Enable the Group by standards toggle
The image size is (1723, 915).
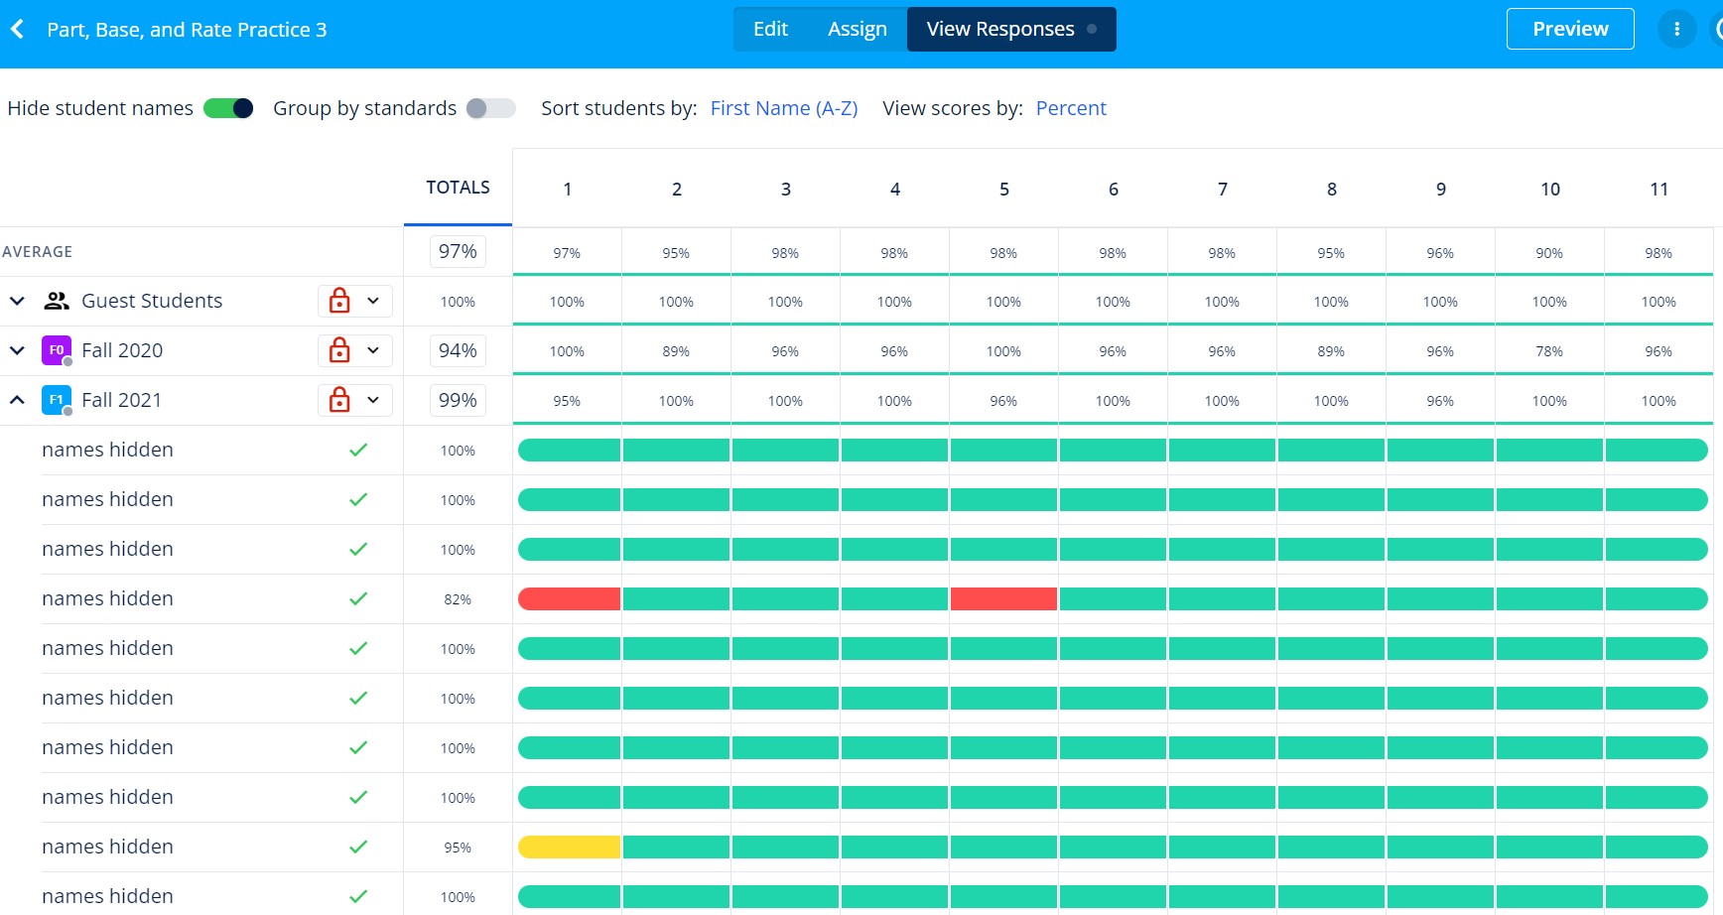point(490,108)
